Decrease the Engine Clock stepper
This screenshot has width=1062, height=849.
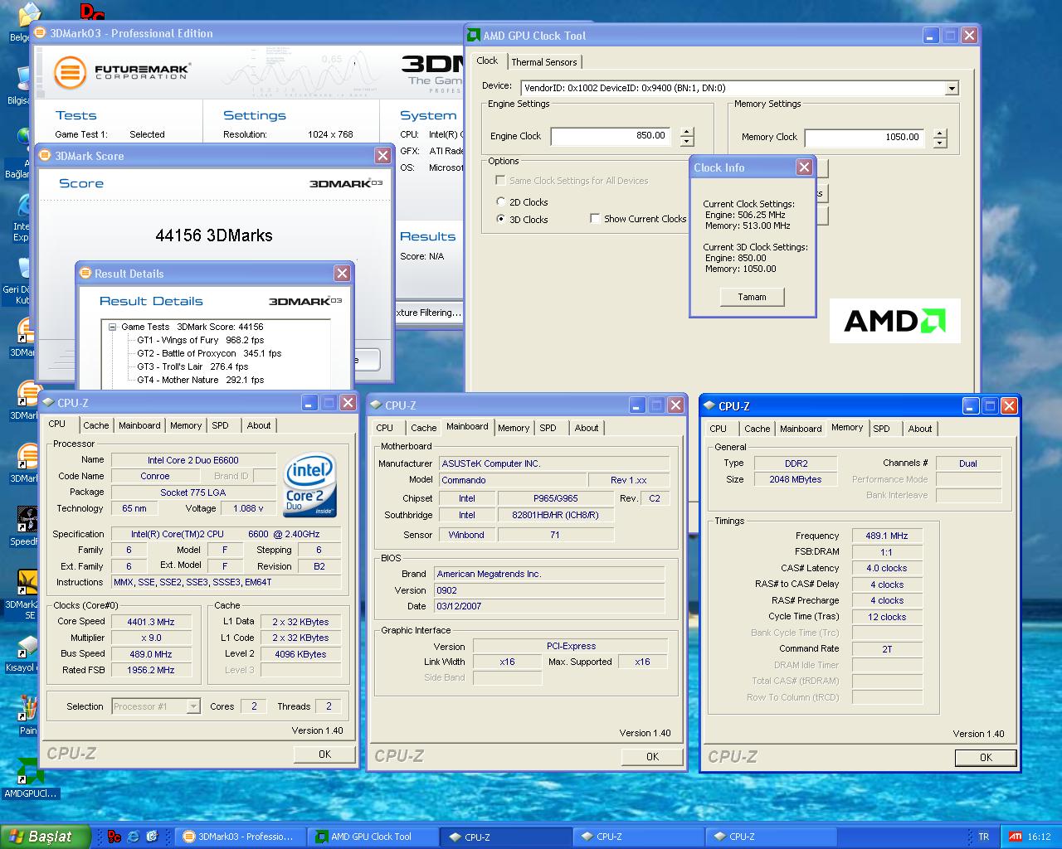687,142
